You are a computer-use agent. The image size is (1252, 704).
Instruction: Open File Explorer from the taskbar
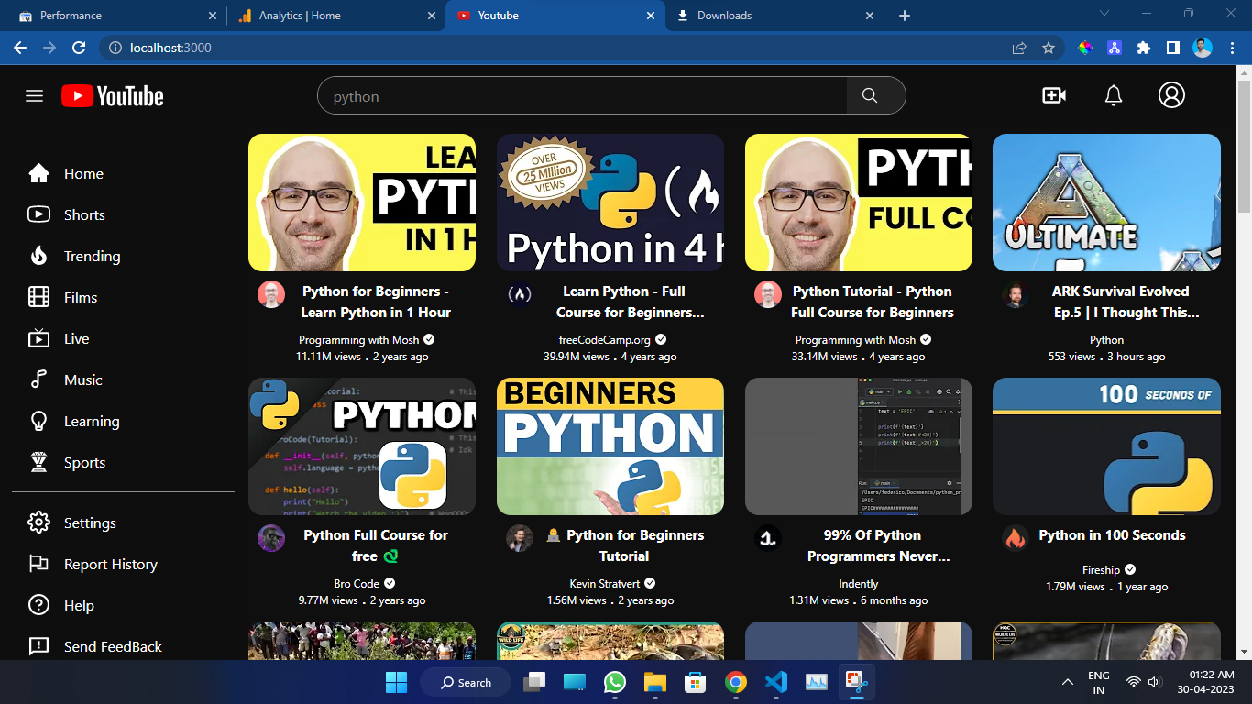(654, 682)
